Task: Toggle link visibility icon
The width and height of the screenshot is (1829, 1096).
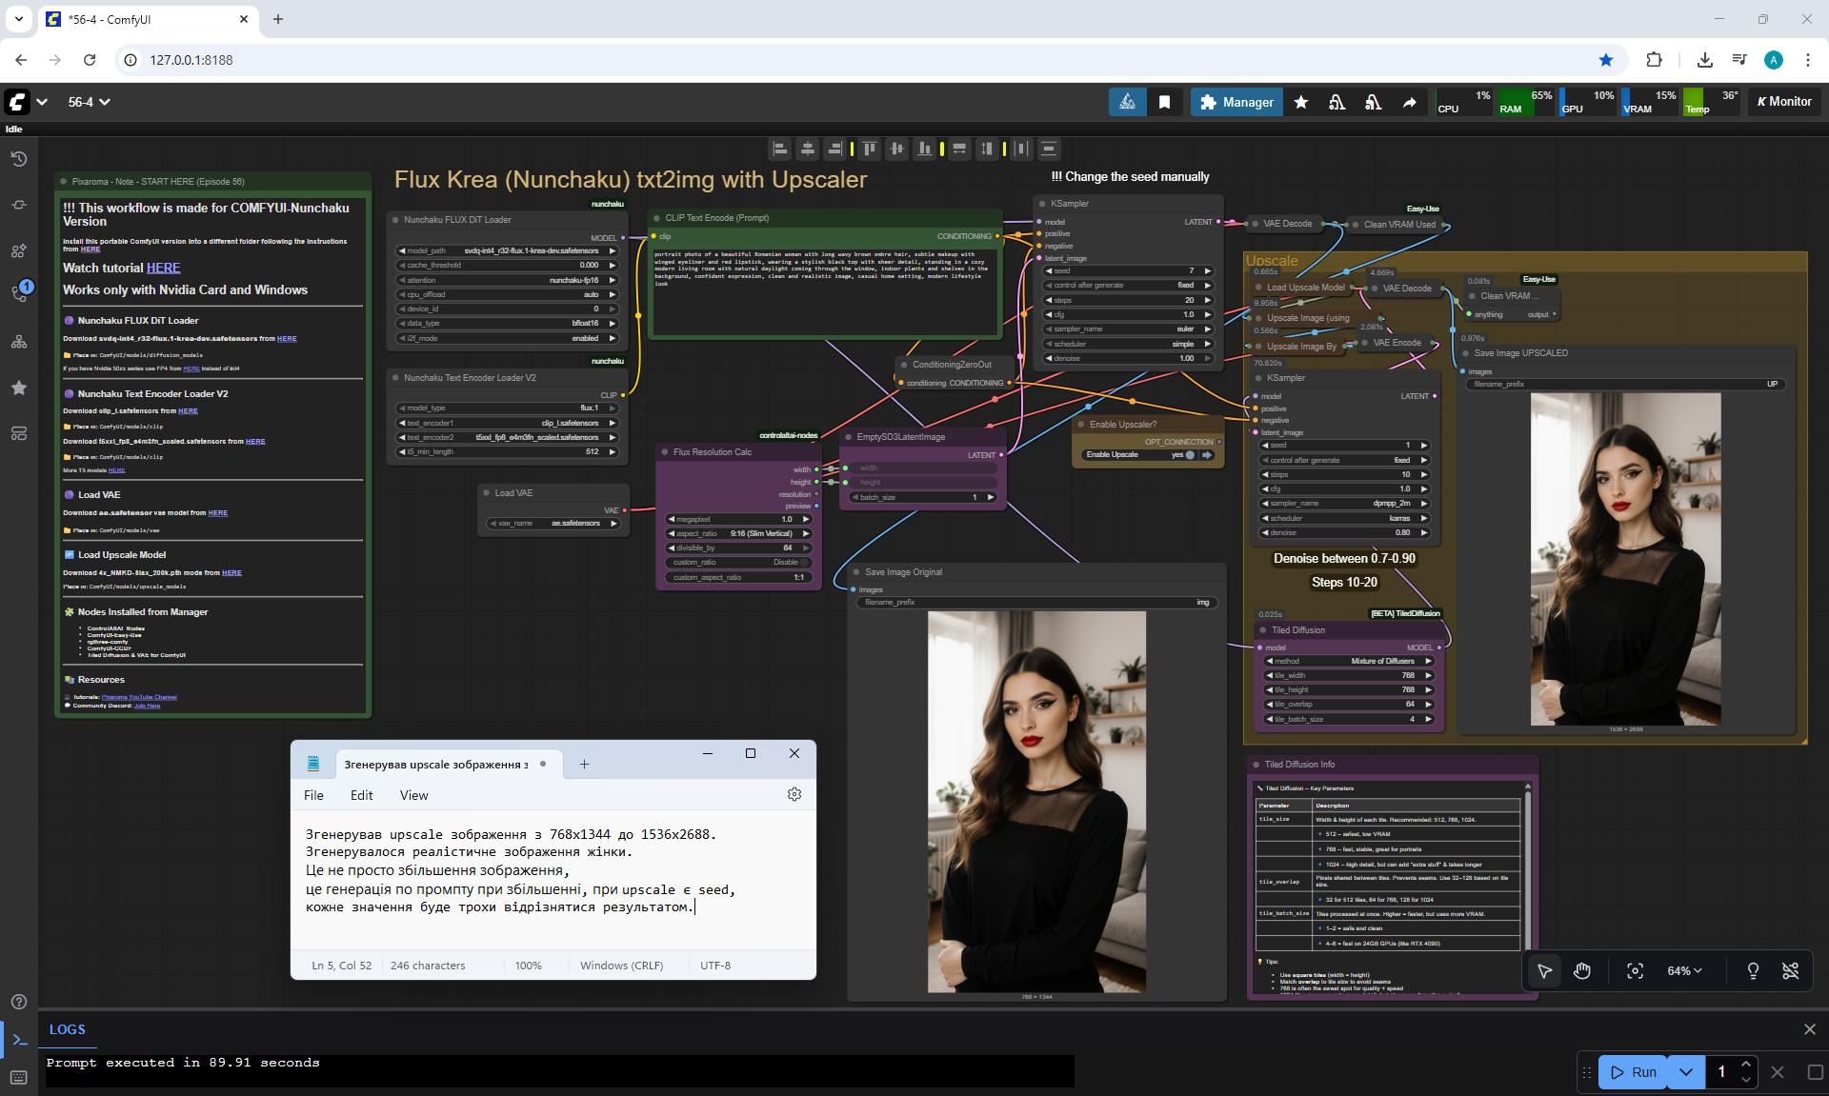Action: pyautogui.click(x=1790, y=970)
